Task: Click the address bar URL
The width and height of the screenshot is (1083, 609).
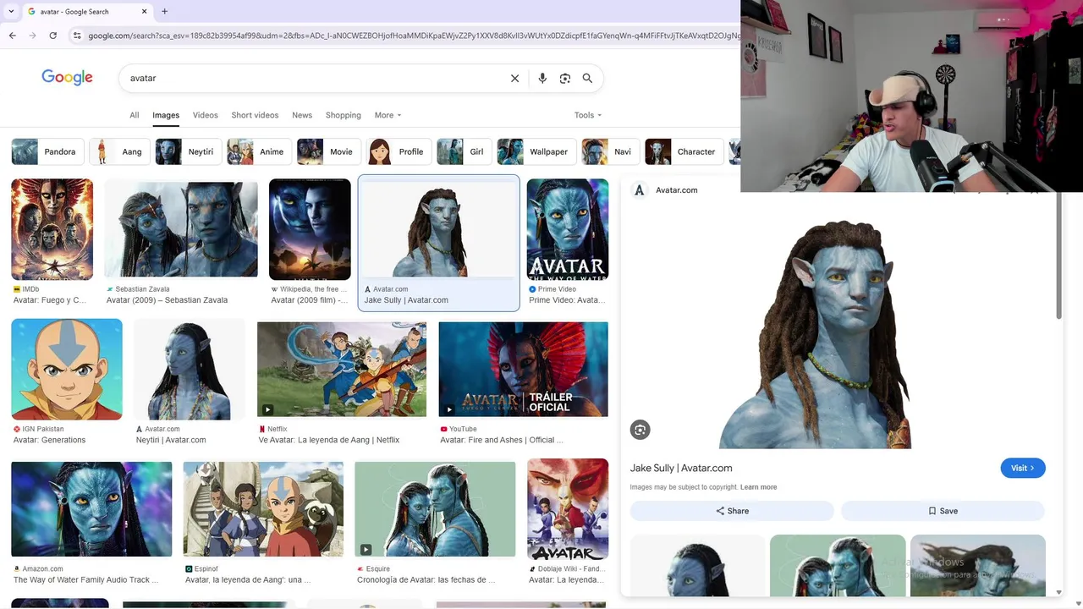Action: [413, 36]
